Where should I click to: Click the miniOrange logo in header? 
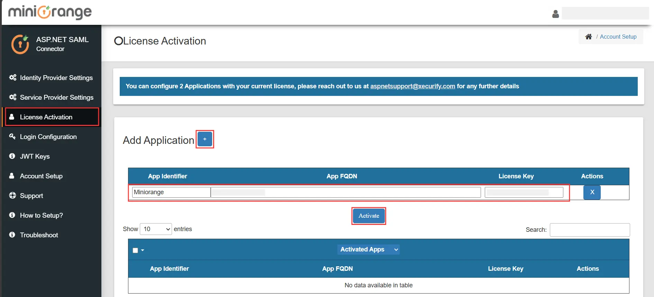click(50, 12)
